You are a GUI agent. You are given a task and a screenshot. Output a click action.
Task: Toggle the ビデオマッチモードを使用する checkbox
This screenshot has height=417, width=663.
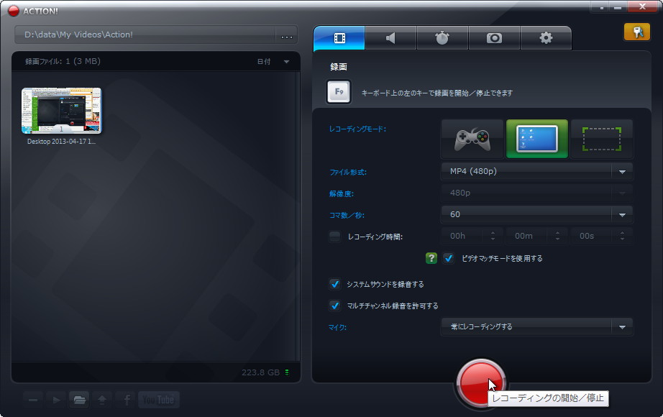(x=449, y=258)
